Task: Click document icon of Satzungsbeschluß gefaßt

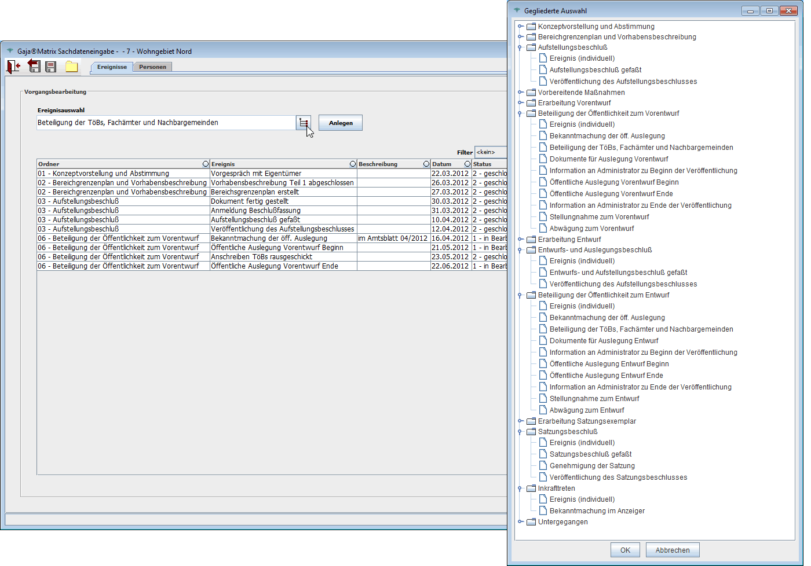Action: pos(543,454)
